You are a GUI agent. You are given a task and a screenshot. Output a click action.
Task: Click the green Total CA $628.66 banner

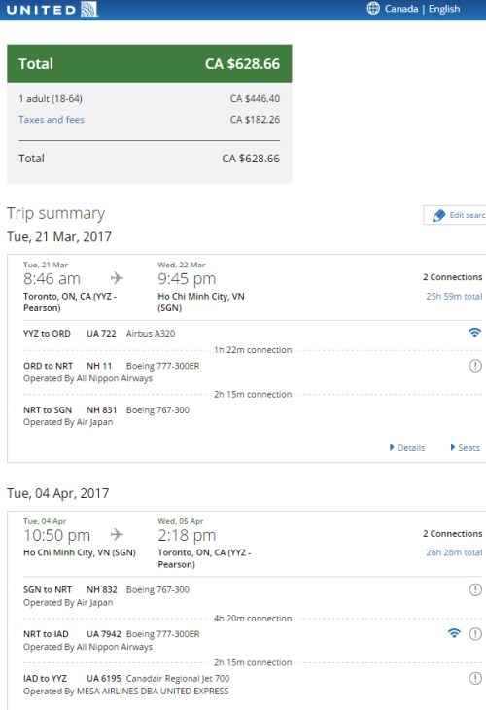pyautogui.click(x=150, y=63)
